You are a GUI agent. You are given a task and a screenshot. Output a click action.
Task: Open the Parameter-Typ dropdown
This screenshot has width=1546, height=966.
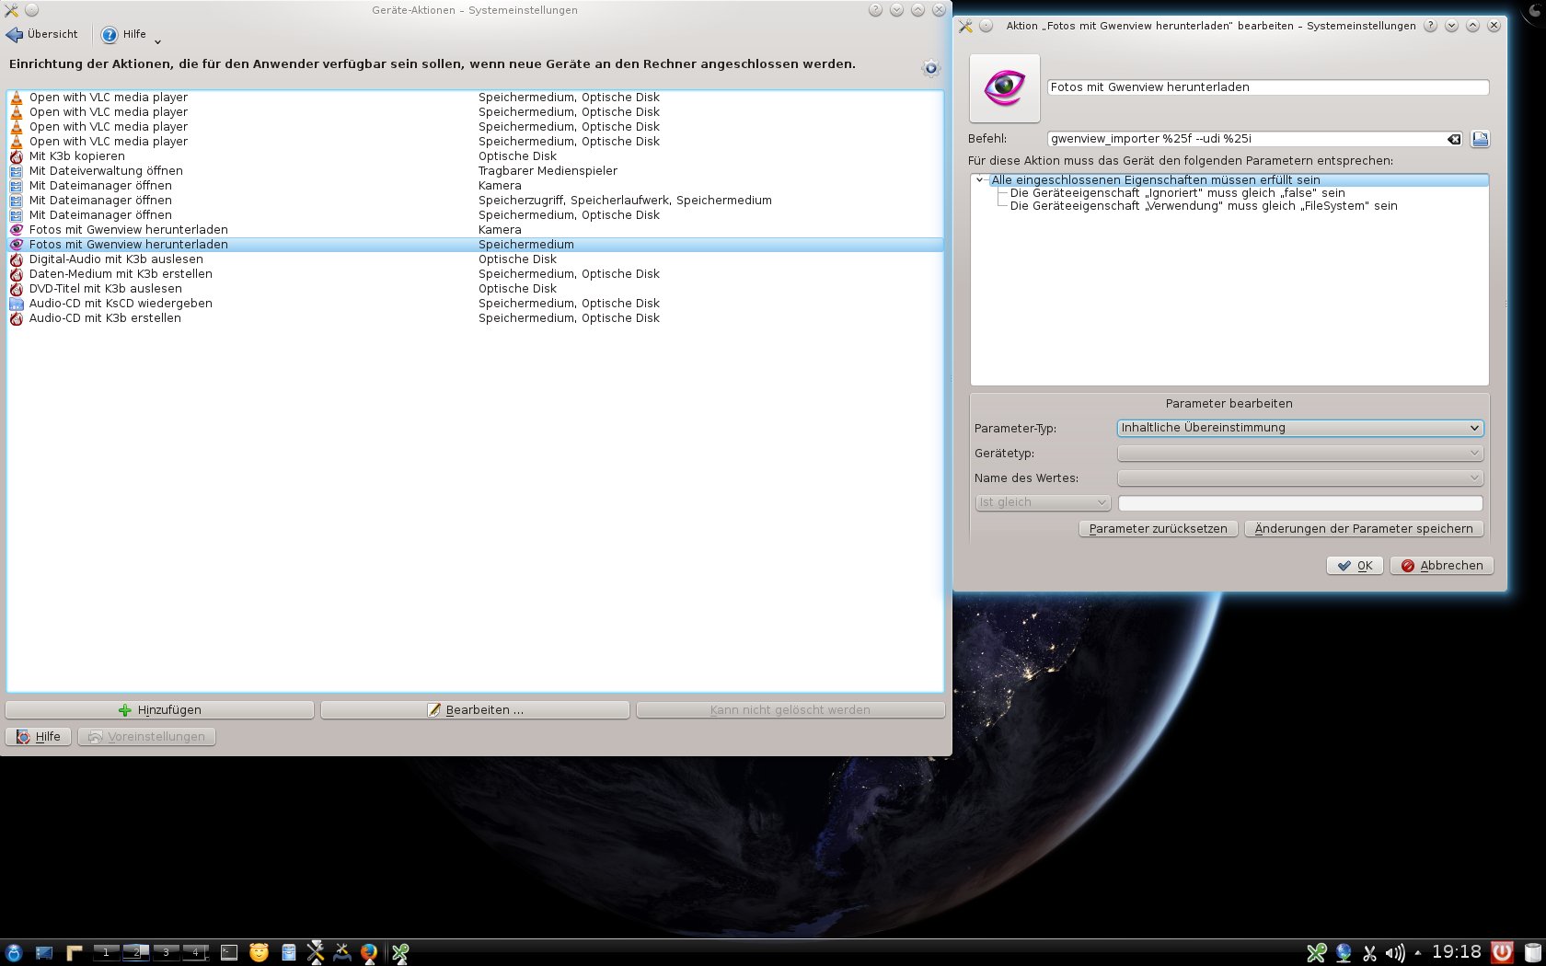coord(1299,428)
